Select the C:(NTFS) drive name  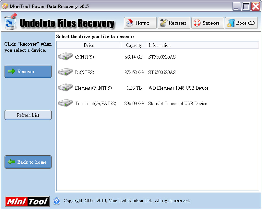coord(84,57)
